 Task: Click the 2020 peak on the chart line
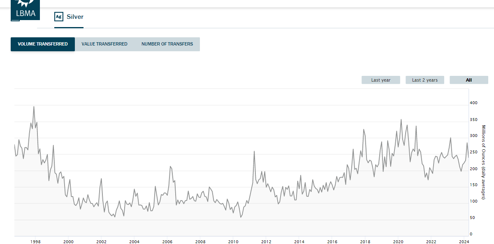click(401, 120)
